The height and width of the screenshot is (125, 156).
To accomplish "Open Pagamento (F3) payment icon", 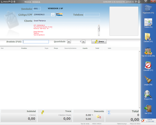I will pyautogui.click(x=148, y=8).
